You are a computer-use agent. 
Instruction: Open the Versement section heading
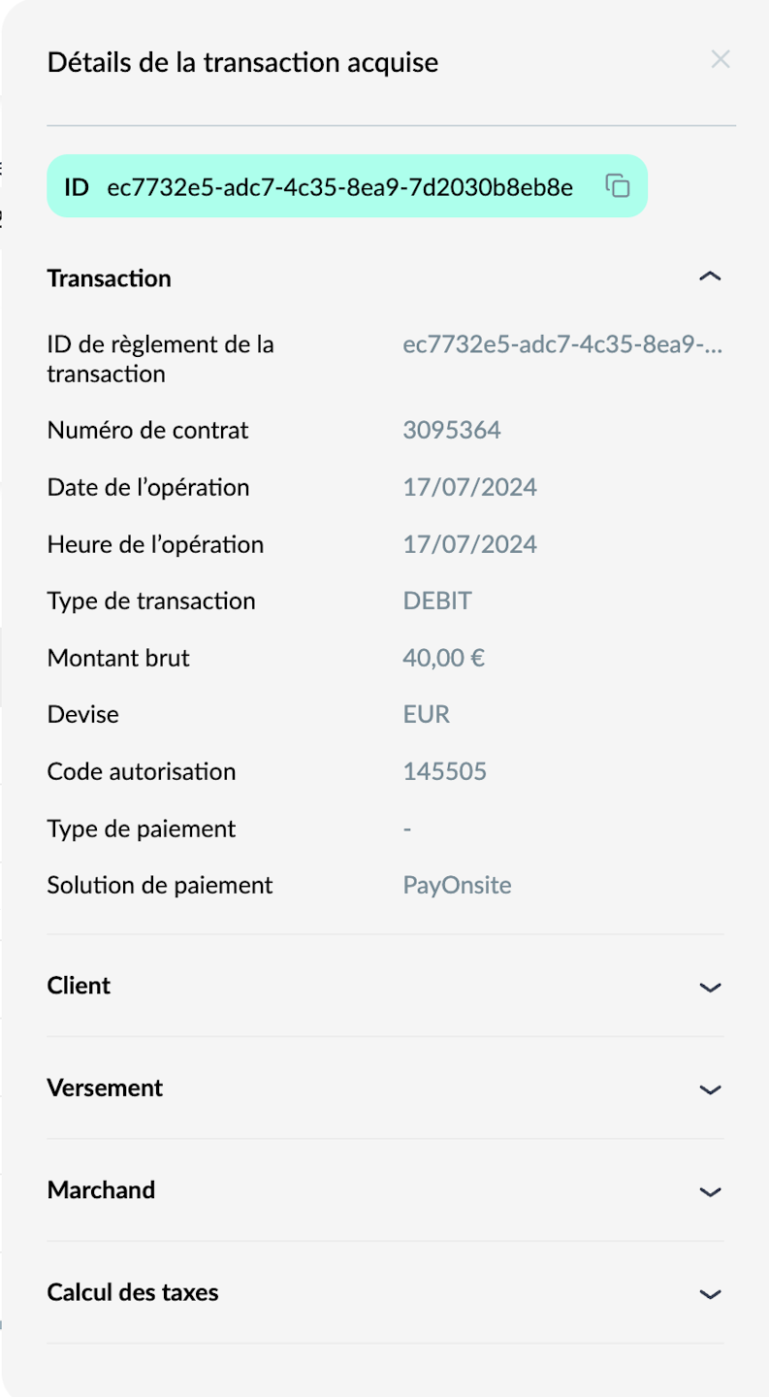105,1088
